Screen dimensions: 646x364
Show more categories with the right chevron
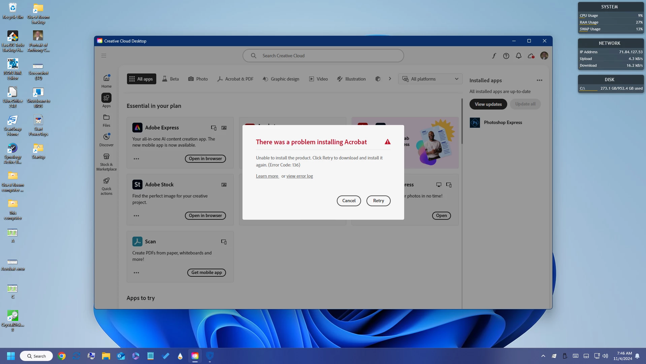(390, 79)
